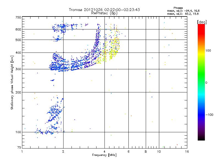This screenshot has height=165, width=220.
Task: Click the x-axis tick label '2'
Action: pos(63,152)
